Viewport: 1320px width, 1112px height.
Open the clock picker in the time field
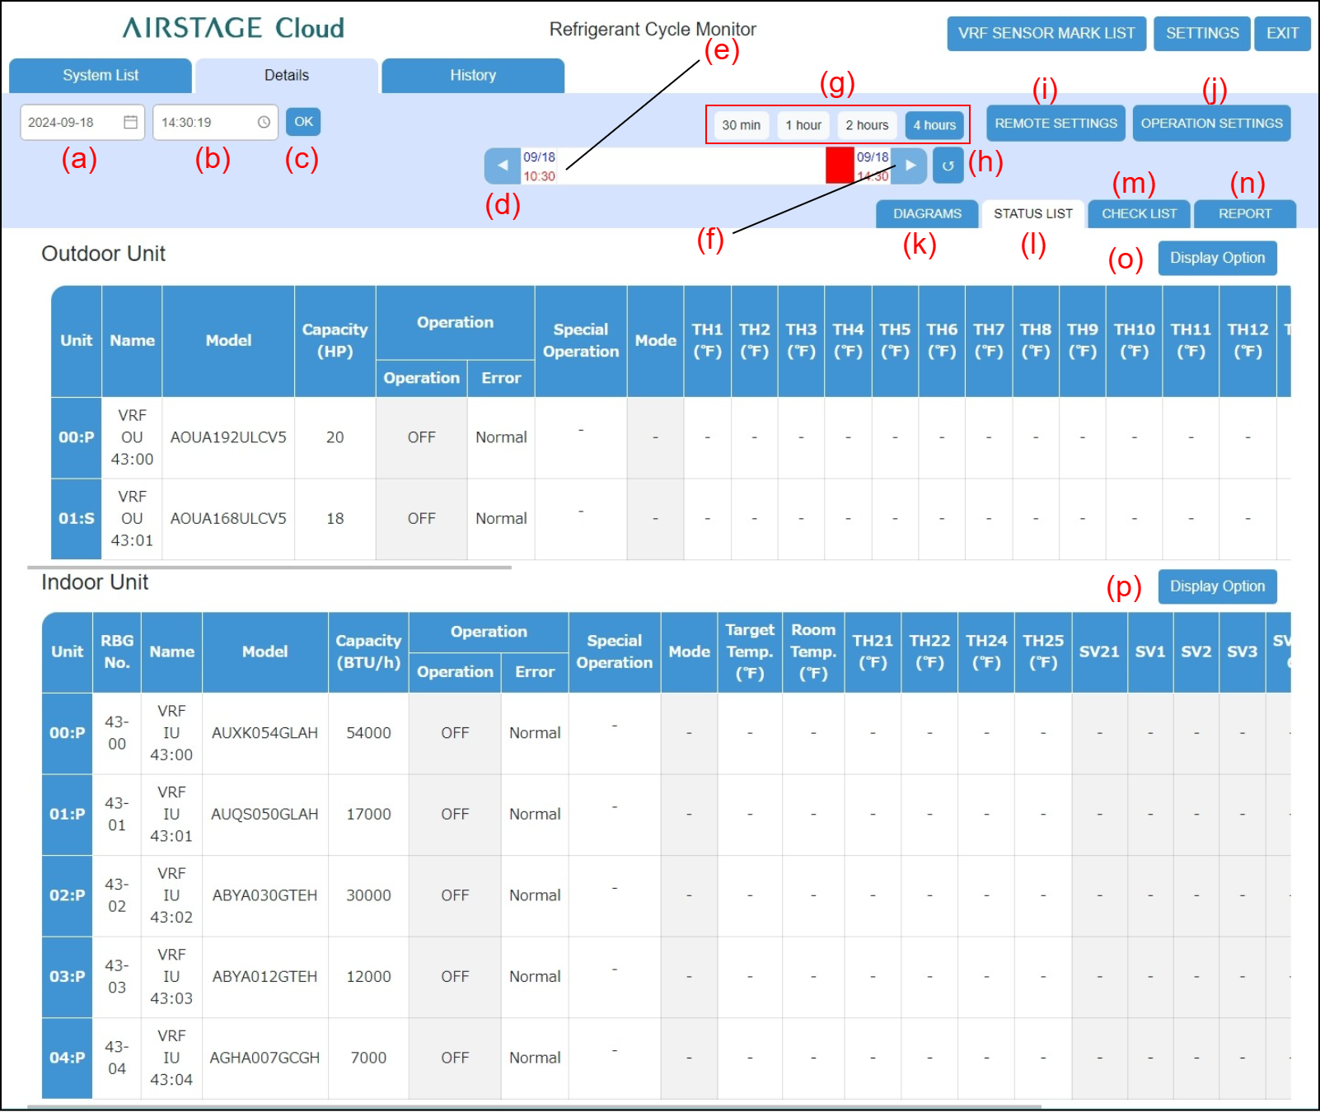point(264,122)
